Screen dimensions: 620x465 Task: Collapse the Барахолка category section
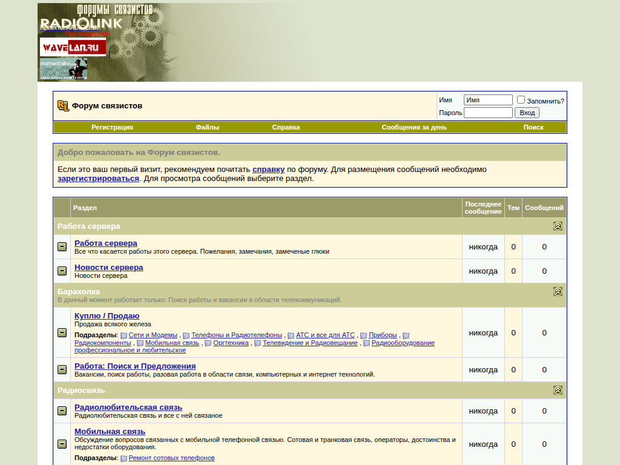(558, 292)
